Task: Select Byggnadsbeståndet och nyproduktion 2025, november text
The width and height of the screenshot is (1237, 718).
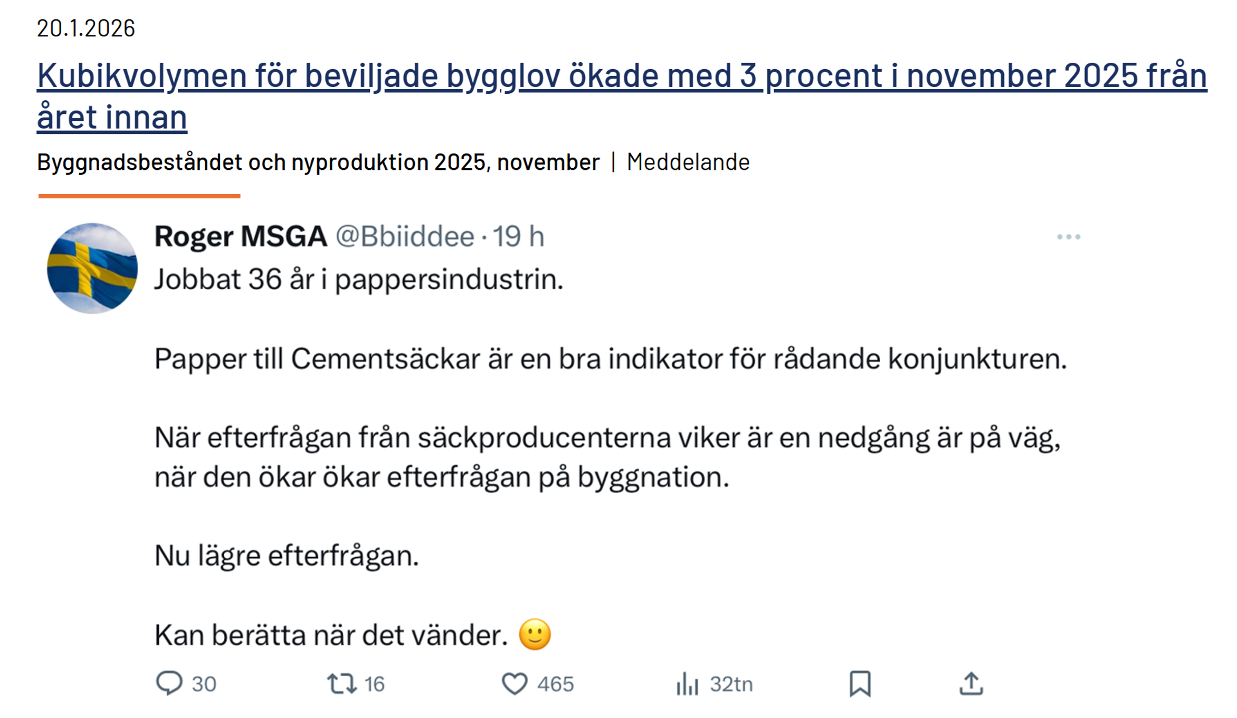Action: (318, 162)
